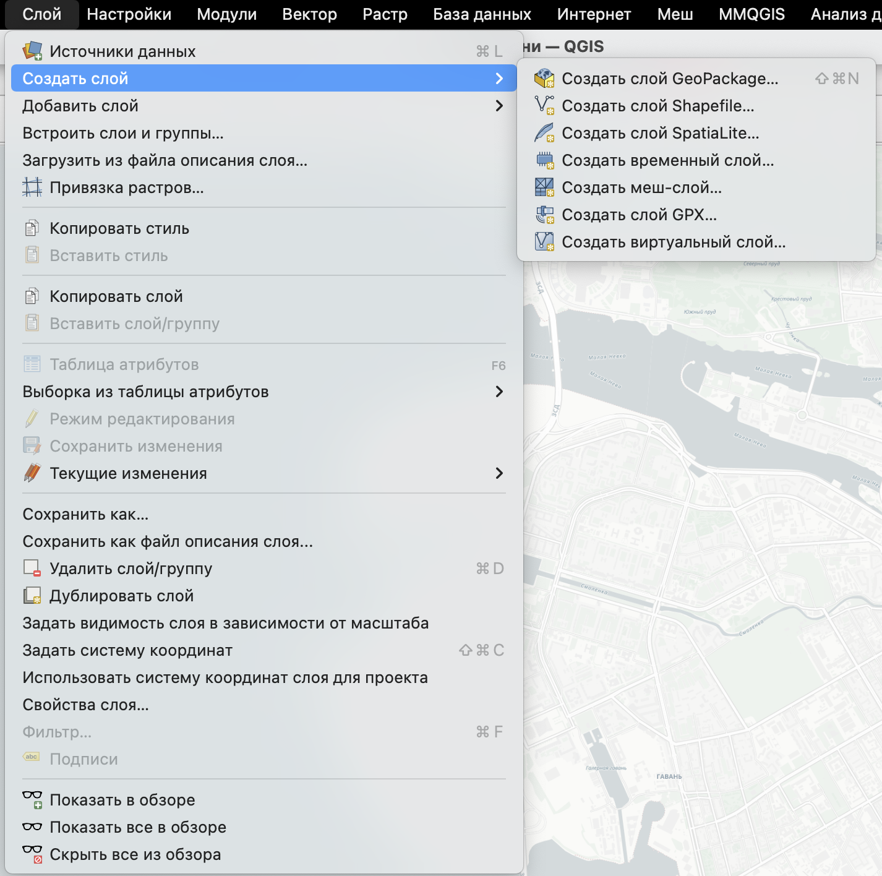Click the virtual layer creation icon
Screen dimensions: 882x876
(544, 242)
